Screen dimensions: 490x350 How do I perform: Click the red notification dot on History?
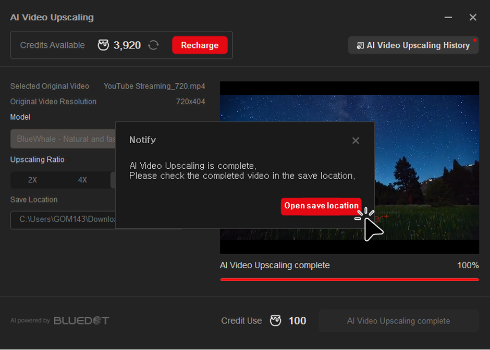click(x=474, y=40)
